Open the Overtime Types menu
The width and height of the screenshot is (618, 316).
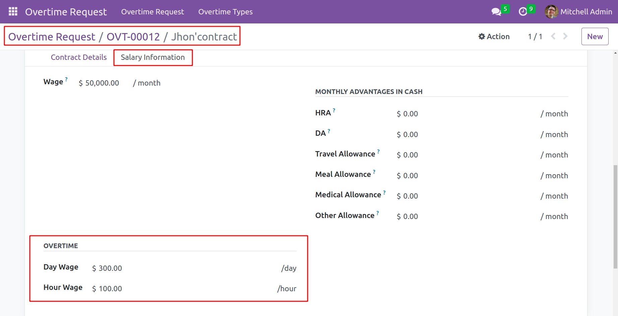[225, 12]
